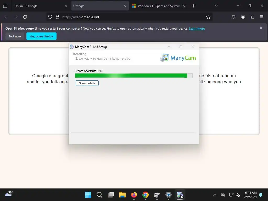Viewport: 268px width, 201px height.
Task: Go back to previous page
Action: [x=6, y=17]
